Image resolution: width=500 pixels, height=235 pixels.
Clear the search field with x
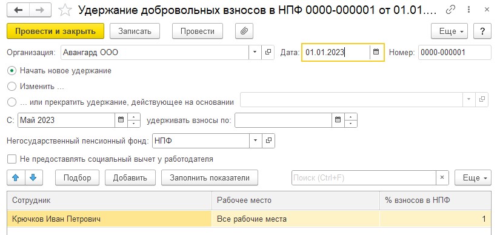coord(442,177)
